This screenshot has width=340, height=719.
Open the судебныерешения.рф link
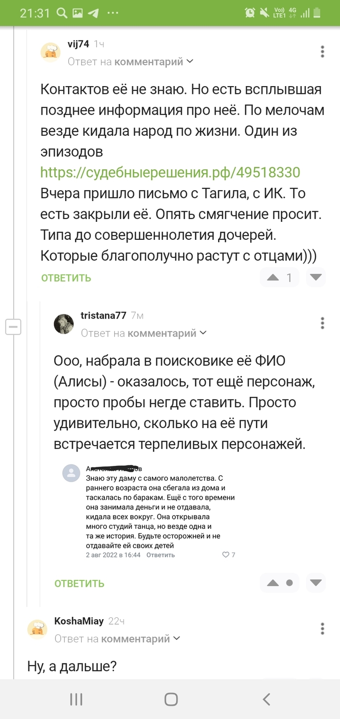click(170, 172)
